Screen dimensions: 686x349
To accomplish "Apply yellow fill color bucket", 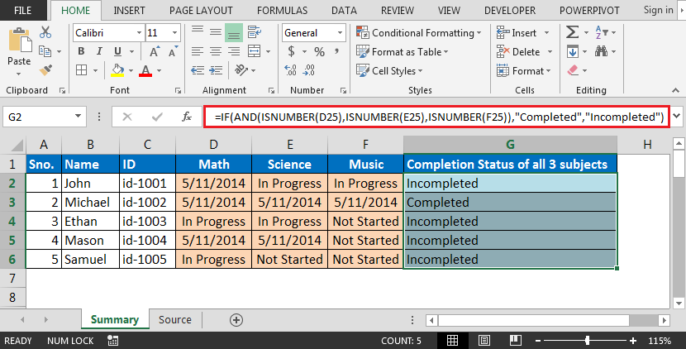I will click(117, 70).
